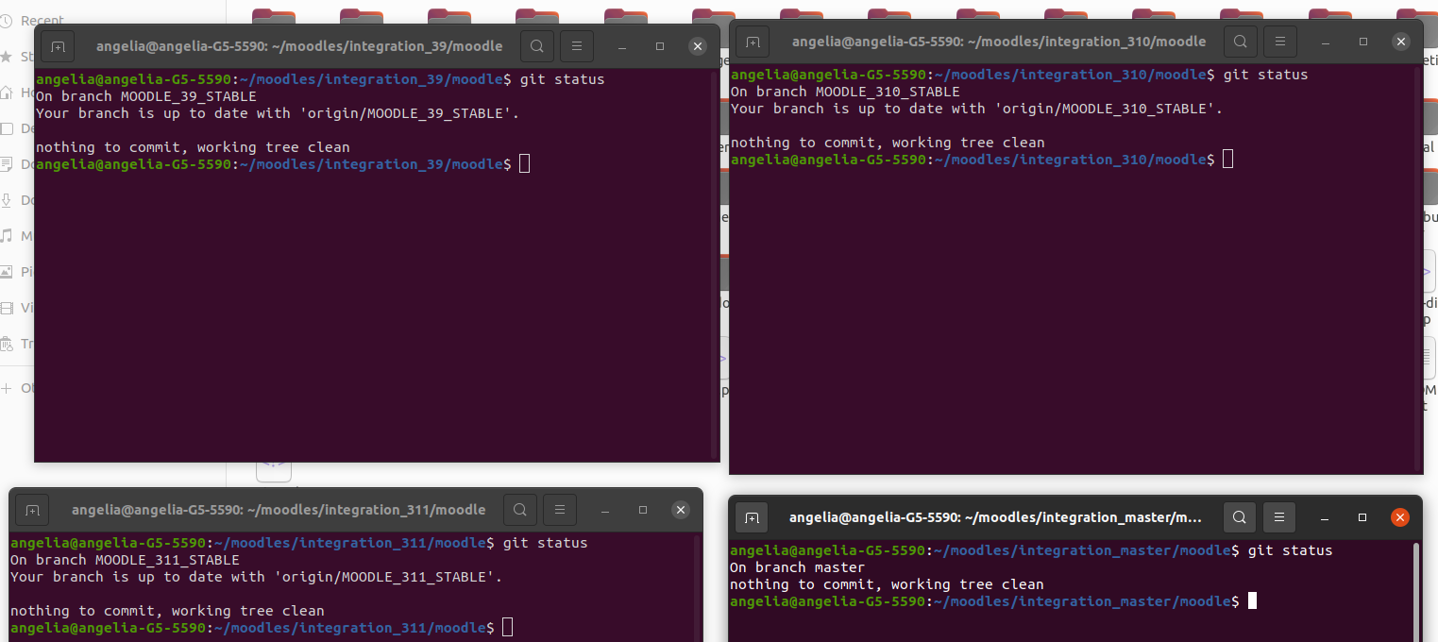
Task: Click 'origin/MOODLE_310_STABLE' up-to-date line
Action: [977, 109]
